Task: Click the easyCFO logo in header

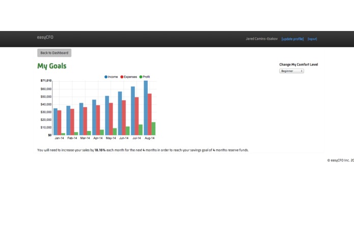Action: pyautogui.click(x=45, y=38)
